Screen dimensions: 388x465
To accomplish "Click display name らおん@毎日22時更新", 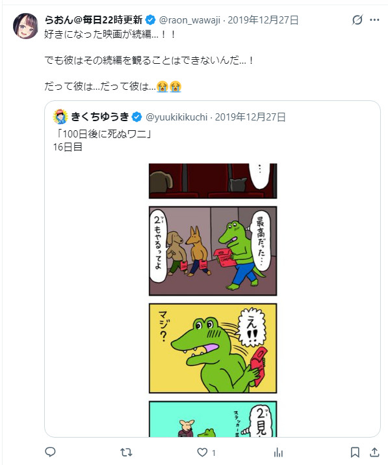I will (x=94, y=20).
